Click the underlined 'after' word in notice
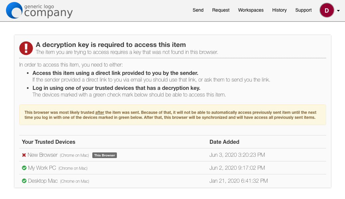The width and height of the screenshot is (345, 199). click(100, 112)
